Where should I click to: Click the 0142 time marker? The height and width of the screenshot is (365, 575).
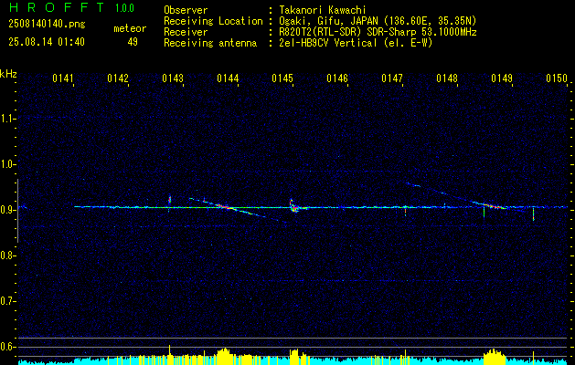[x=118, y=78]
